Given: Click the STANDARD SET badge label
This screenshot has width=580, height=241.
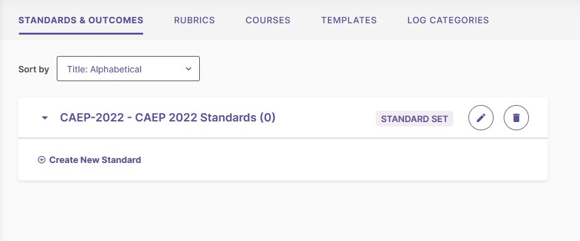Looking at the screenshot, I should (414, 119).
